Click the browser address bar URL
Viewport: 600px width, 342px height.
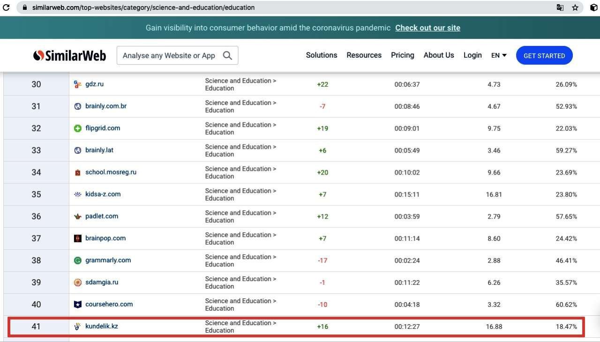(143, 8)
